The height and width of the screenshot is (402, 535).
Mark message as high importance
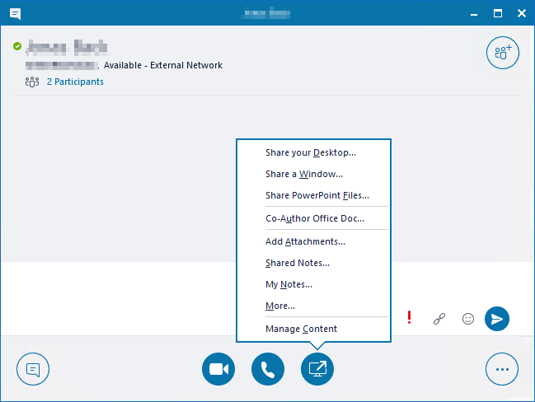(410, 319)
